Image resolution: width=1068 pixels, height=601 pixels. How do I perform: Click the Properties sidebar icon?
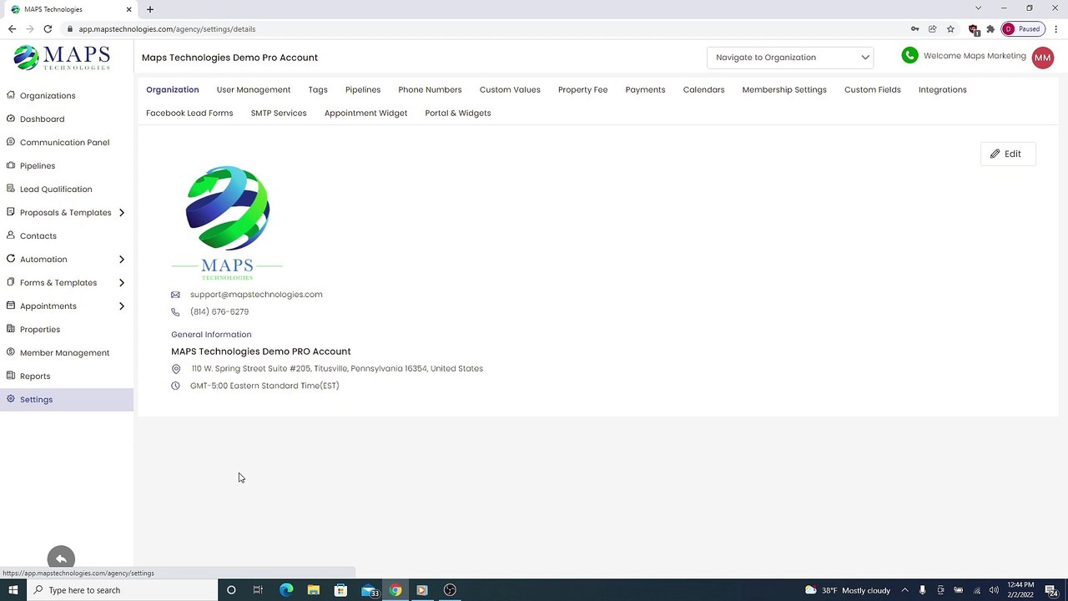(11, 329)
